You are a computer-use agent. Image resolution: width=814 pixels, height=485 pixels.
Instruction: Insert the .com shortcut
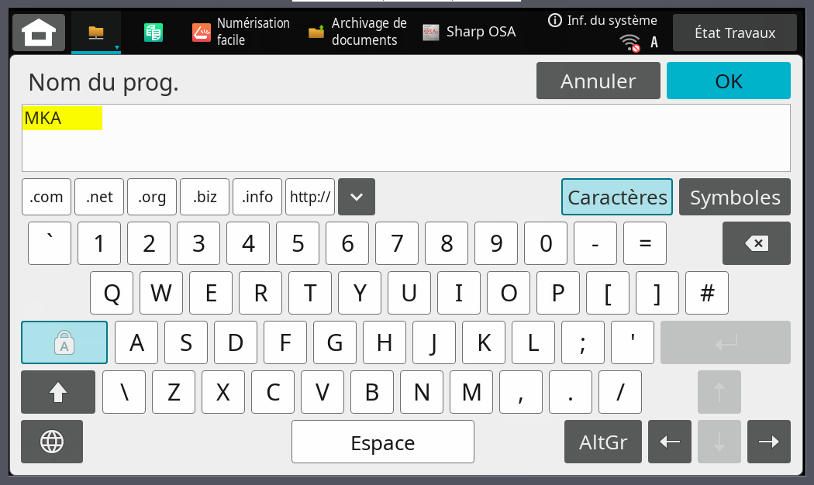coord(47,197)
